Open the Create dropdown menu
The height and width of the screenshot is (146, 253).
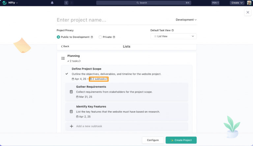pos(237,3)
